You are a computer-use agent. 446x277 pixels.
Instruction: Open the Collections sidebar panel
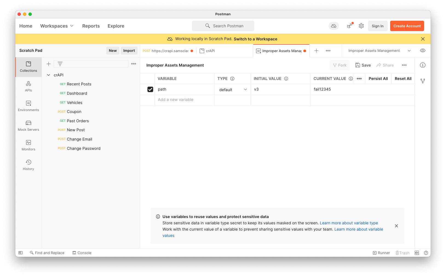click(28, 67)
